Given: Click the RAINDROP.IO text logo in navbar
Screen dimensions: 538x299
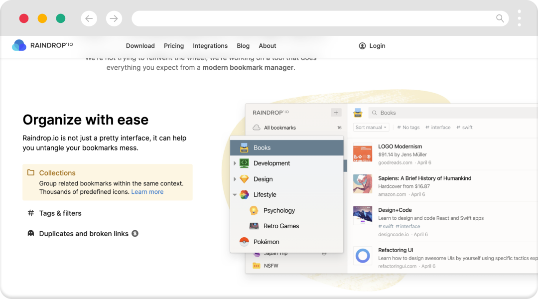Looking at the screenshot, I should (51, 45).
